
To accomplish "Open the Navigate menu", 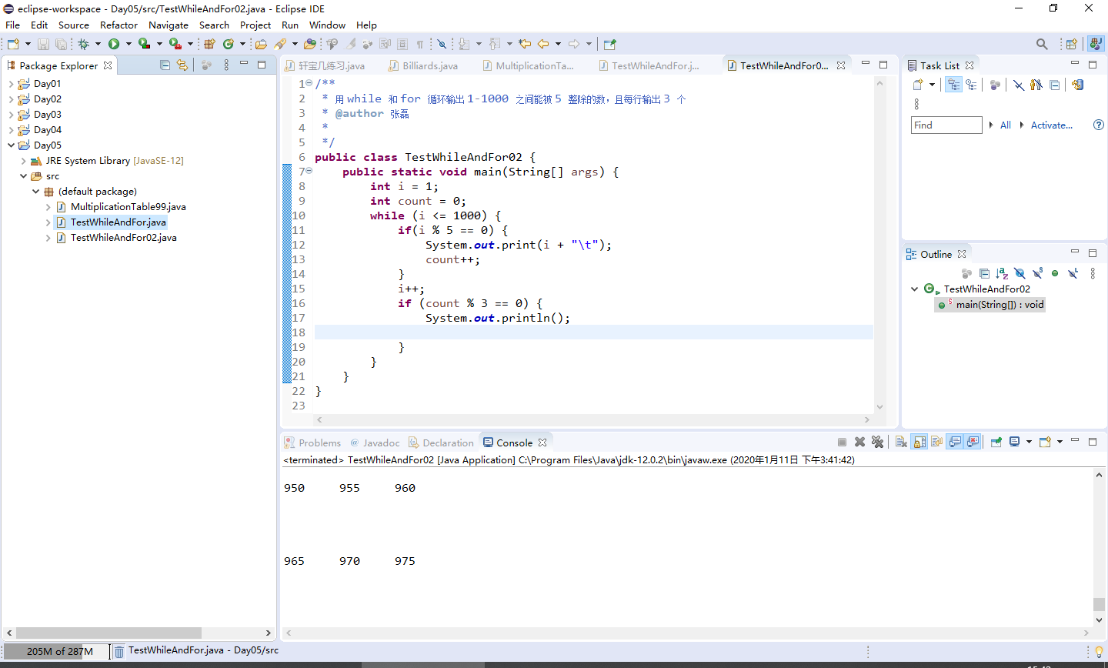I will click(x=169, y=25).
